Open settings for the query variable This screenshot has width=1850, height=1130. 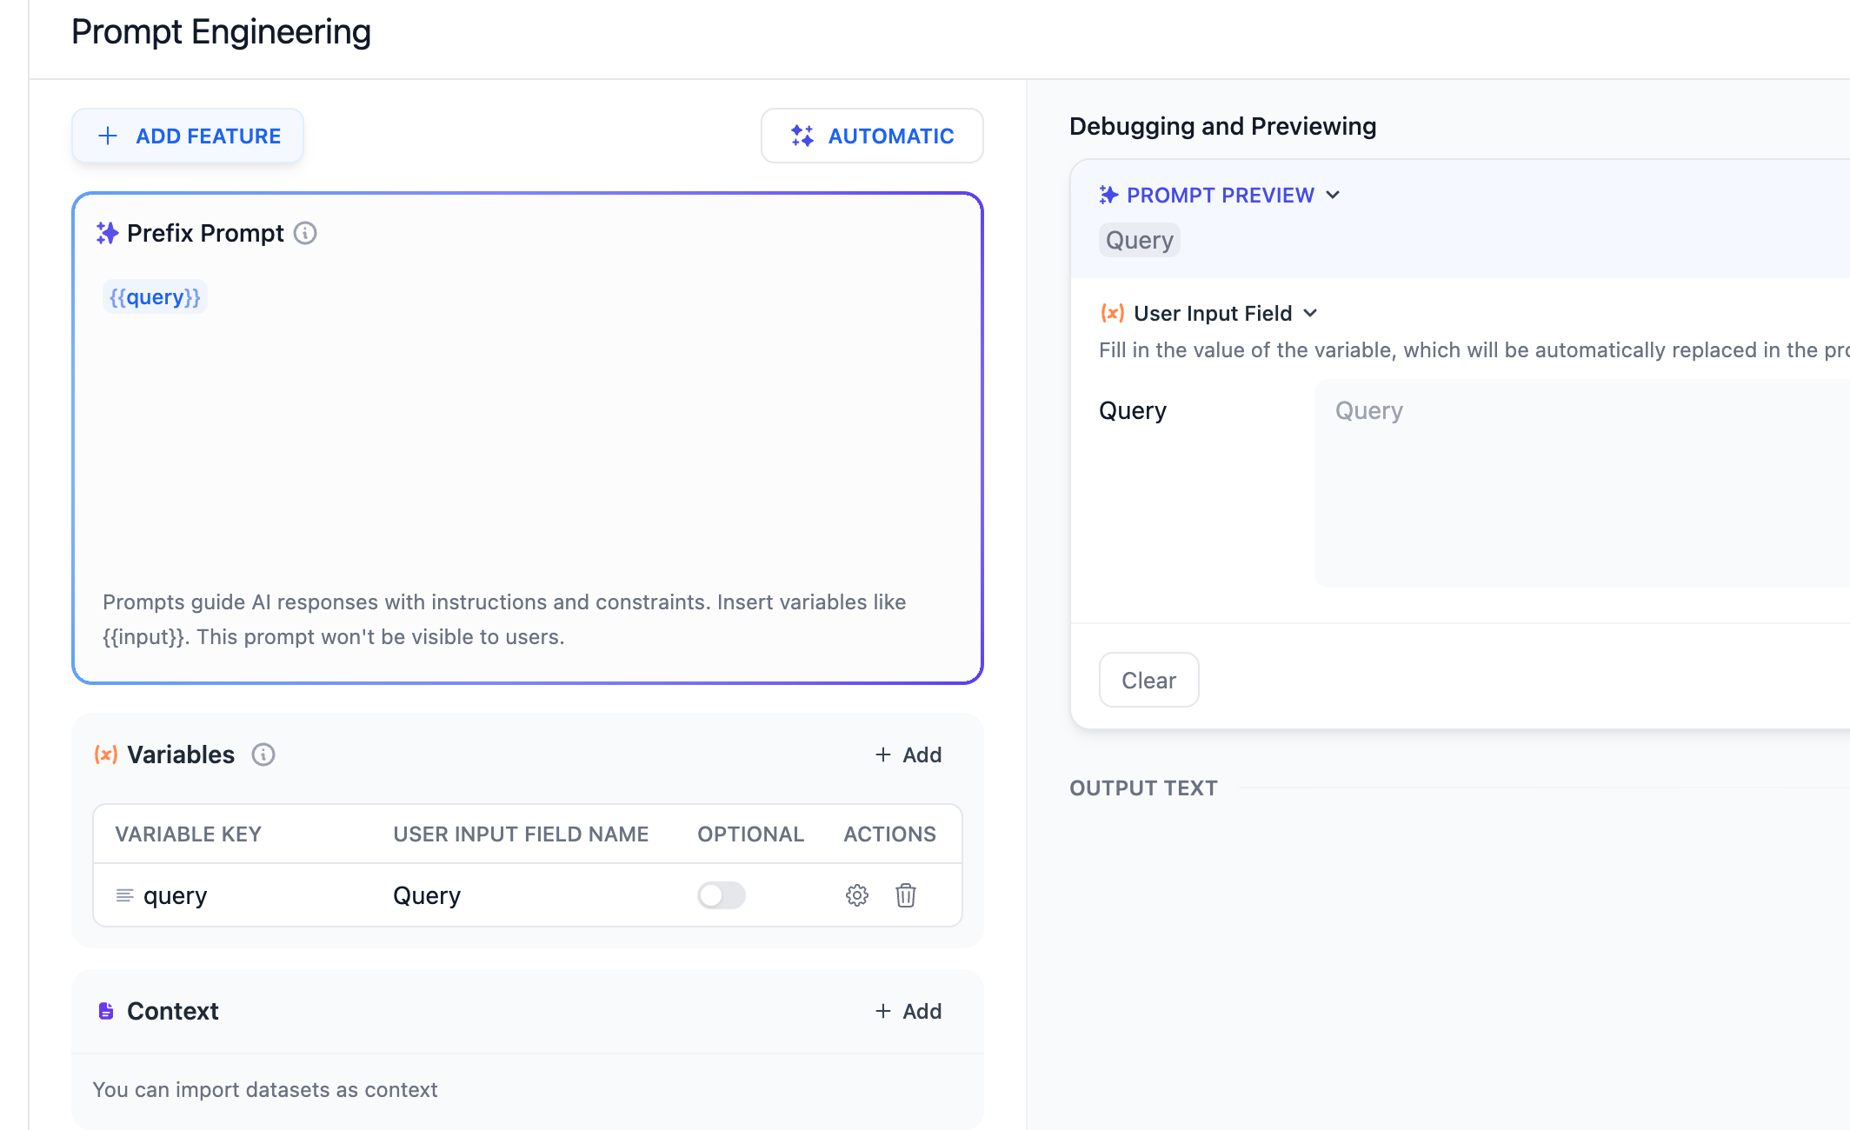click(x=856, y=895)
